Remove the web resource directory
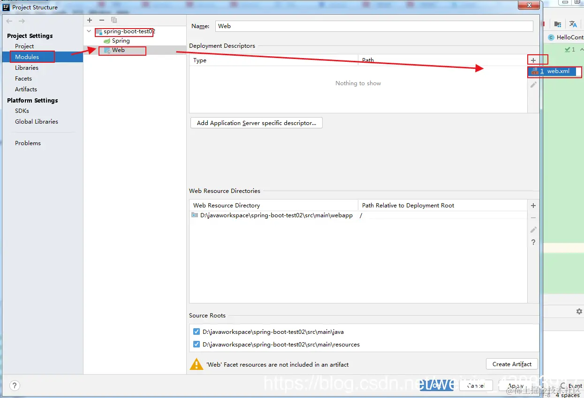Viewport: 584px width, 398px height. (533, 218)
